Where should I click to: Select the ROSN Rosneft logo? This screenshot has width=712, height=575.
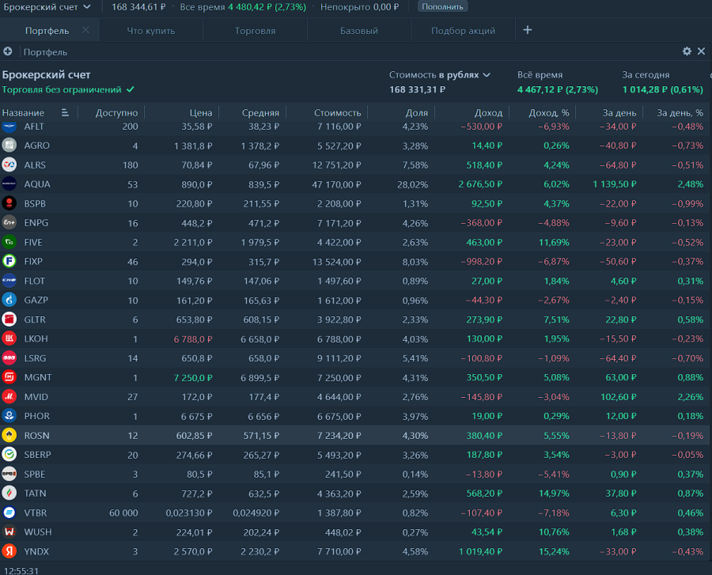pyautogui.click(x=9, y=435)
